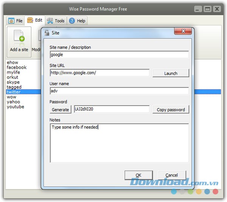227x202 pixels.
Task: Maximize the Wise Password Manager window
Action: coord(207,9)
